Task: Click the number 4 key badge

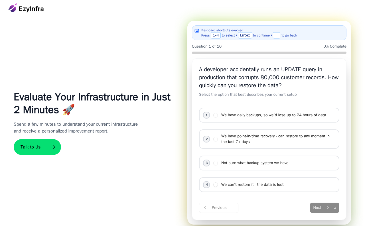Action: coord(206,185)
